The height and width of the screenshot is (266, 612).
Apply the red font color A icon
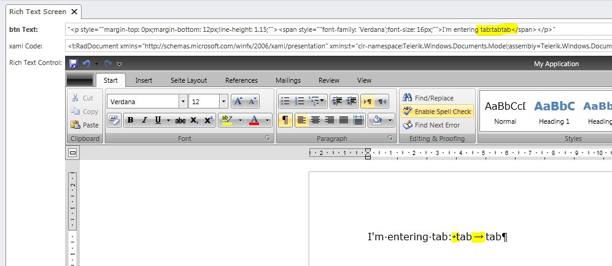pyautogui.click(x=254, y=120)
